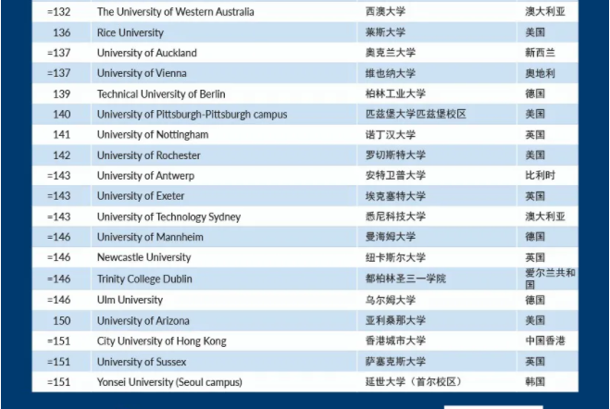Click the Chinese name '曼海姆大学'

(x=391, y=237)
